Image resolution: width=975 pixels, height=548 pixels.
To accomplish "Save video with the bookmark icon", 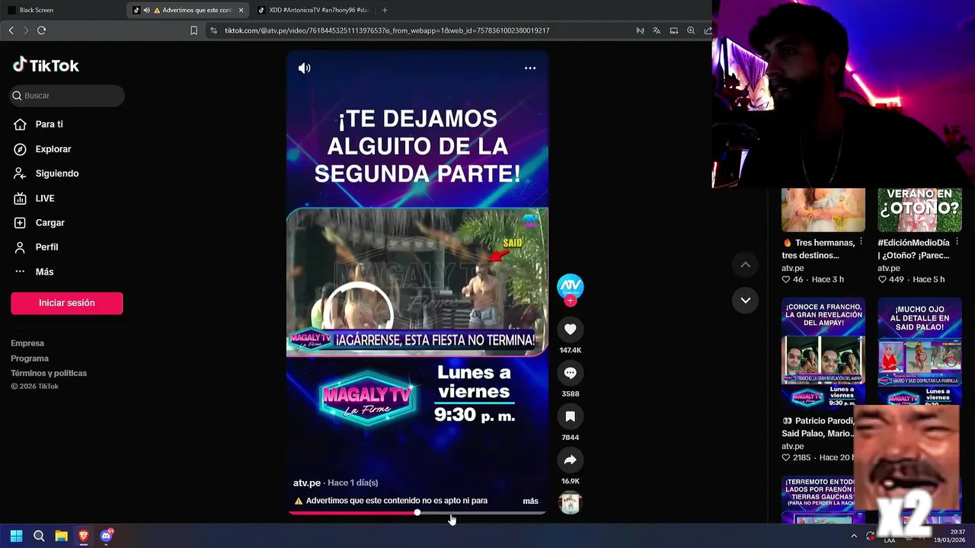I will pos(571,416).
